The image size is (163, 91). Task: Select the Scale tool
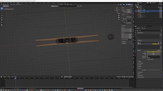coord(2,18)
